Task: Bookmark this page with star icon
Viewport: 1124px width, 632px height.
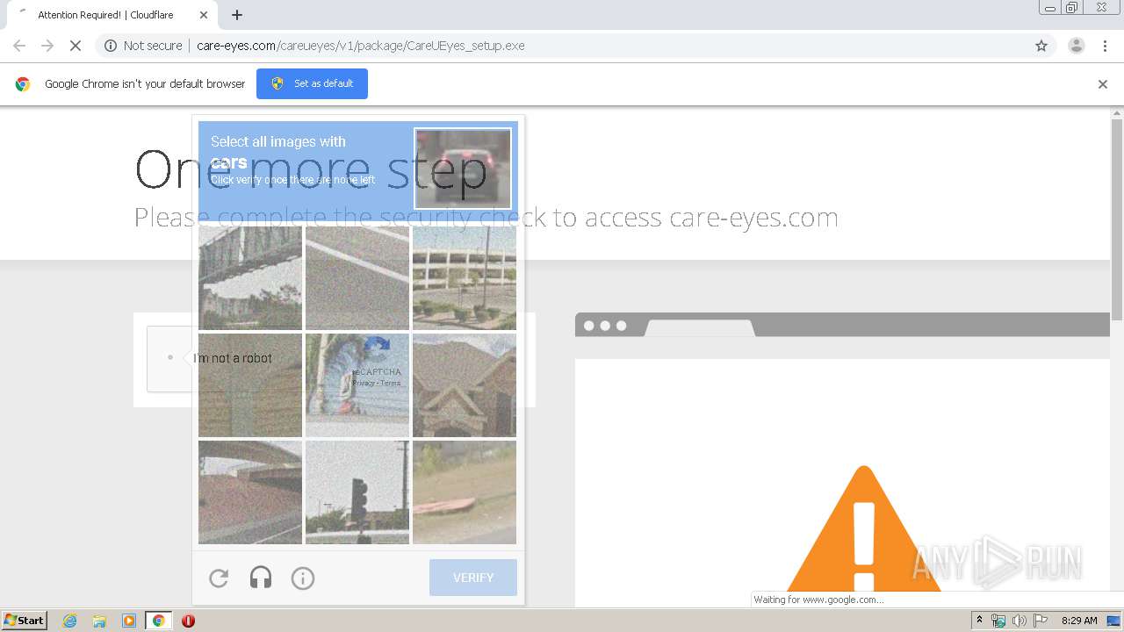Action: coord(1041,46)
